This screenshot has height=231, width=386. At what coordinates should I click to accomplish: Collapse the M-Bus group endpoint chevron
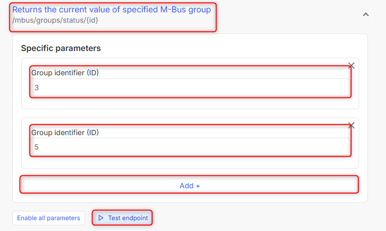(366, 15)
